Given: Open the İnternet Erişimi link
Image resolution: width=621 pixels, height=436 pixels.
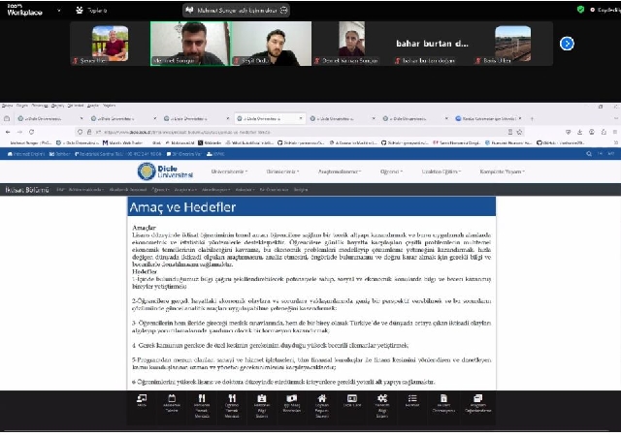Looking at the screenshot, I should pyautogui.click(x=26, y=154).
